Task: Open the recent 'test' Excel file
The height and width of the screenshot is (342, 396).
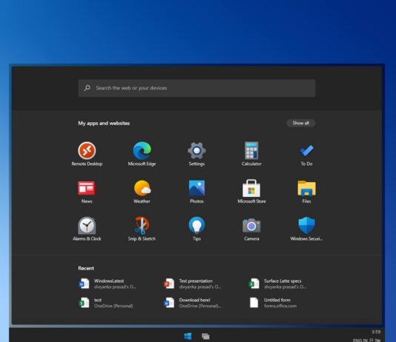Action: (x=105, y=303)
